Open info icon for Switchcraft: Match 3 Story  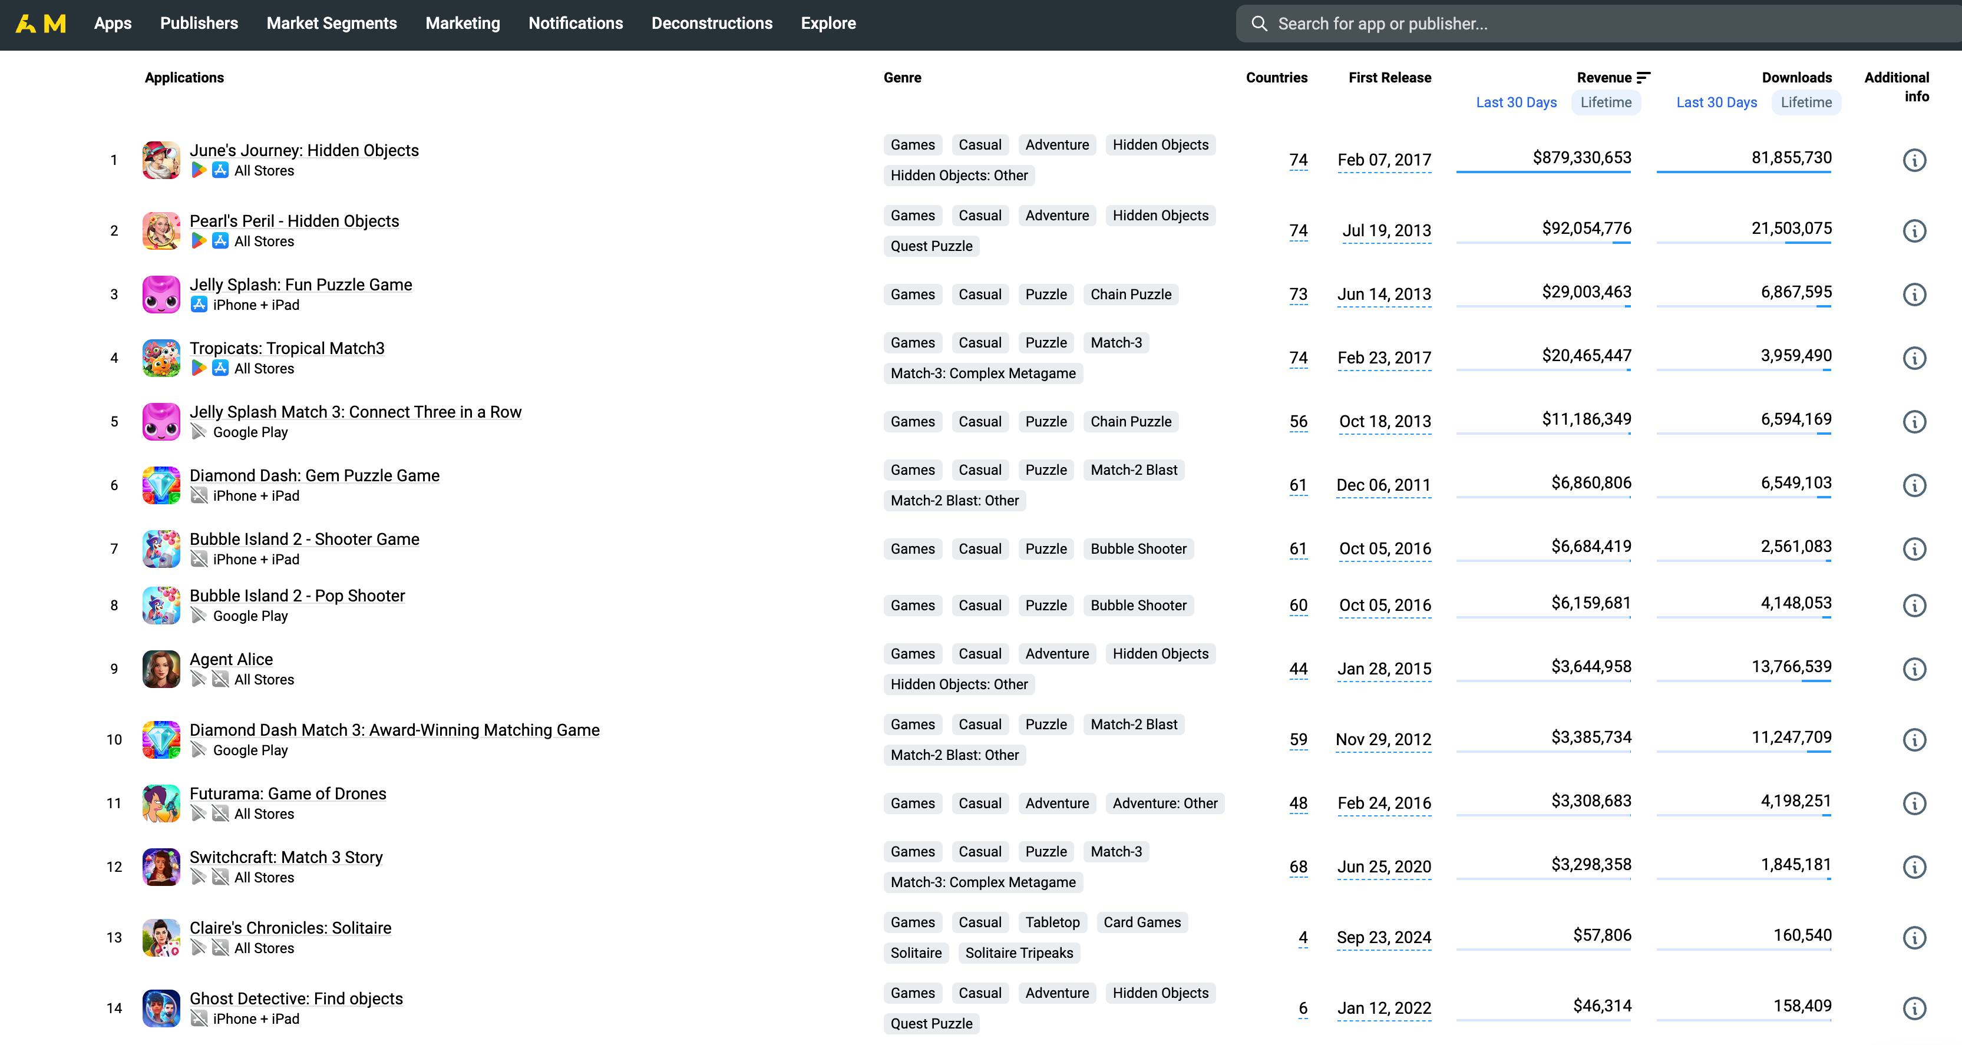[x=1914, y=867]
